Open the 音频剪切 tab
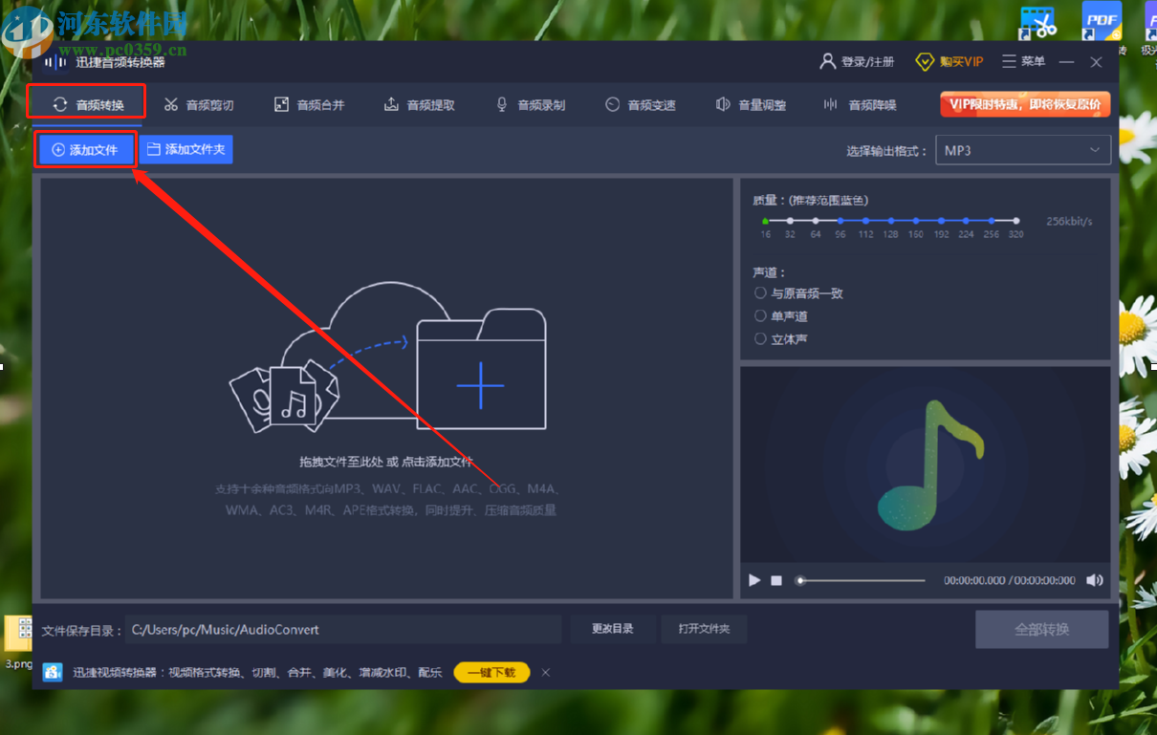Screen dimensions: 1157x735 point(198,104)
